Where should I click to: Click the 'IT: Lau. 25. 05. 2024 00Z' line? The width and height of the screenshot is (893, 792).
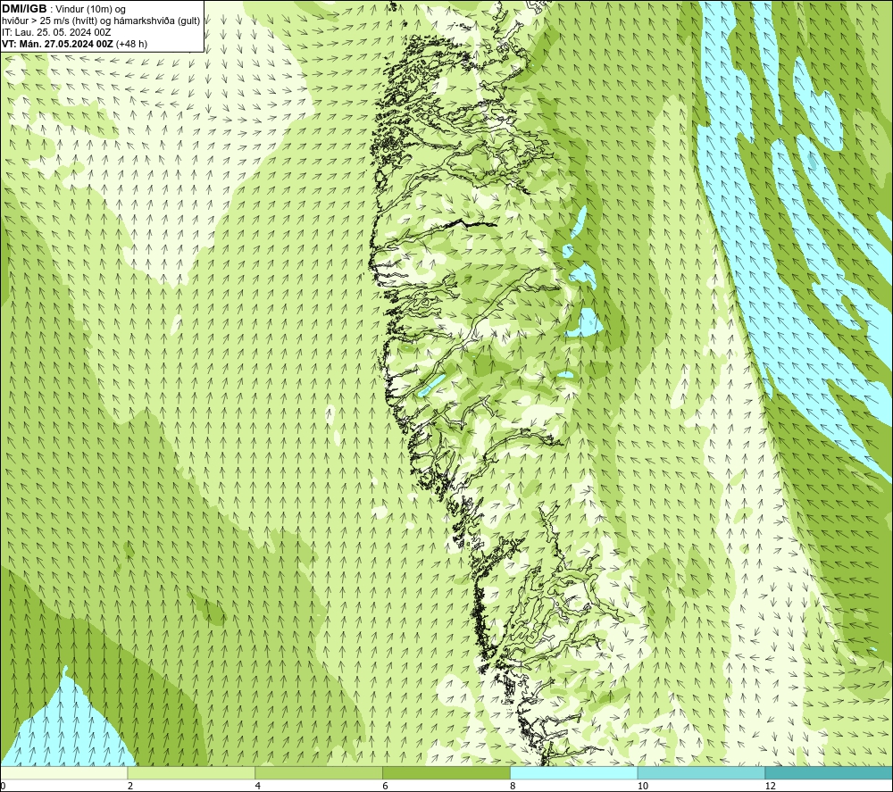[x=56, y=32]
